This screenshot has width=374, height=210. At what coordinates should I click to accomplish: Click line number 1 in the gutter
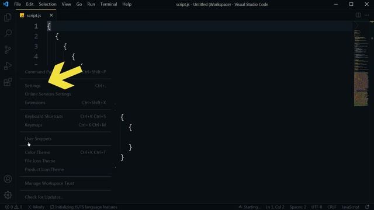pyautogui.click(x=36, y=26)
